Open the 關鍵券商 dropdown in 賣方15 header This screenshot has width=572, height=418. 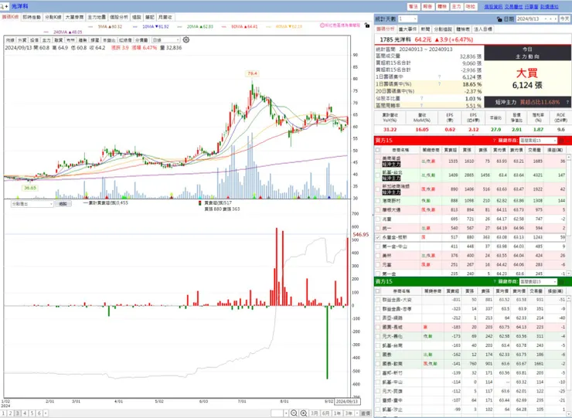539,281
